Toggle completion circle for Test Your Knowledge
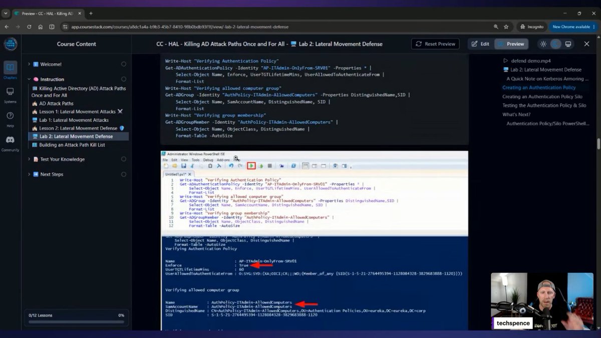The image size is (601, 338). point(124,159)
